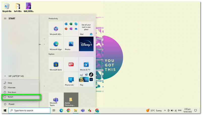Choose Sleep from the power menu

[x=20, y=83]
